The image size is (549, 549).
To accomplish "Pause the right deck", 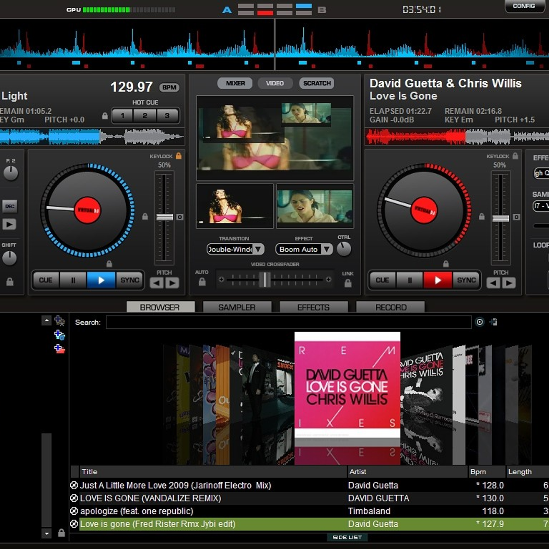I will [409, 280].
